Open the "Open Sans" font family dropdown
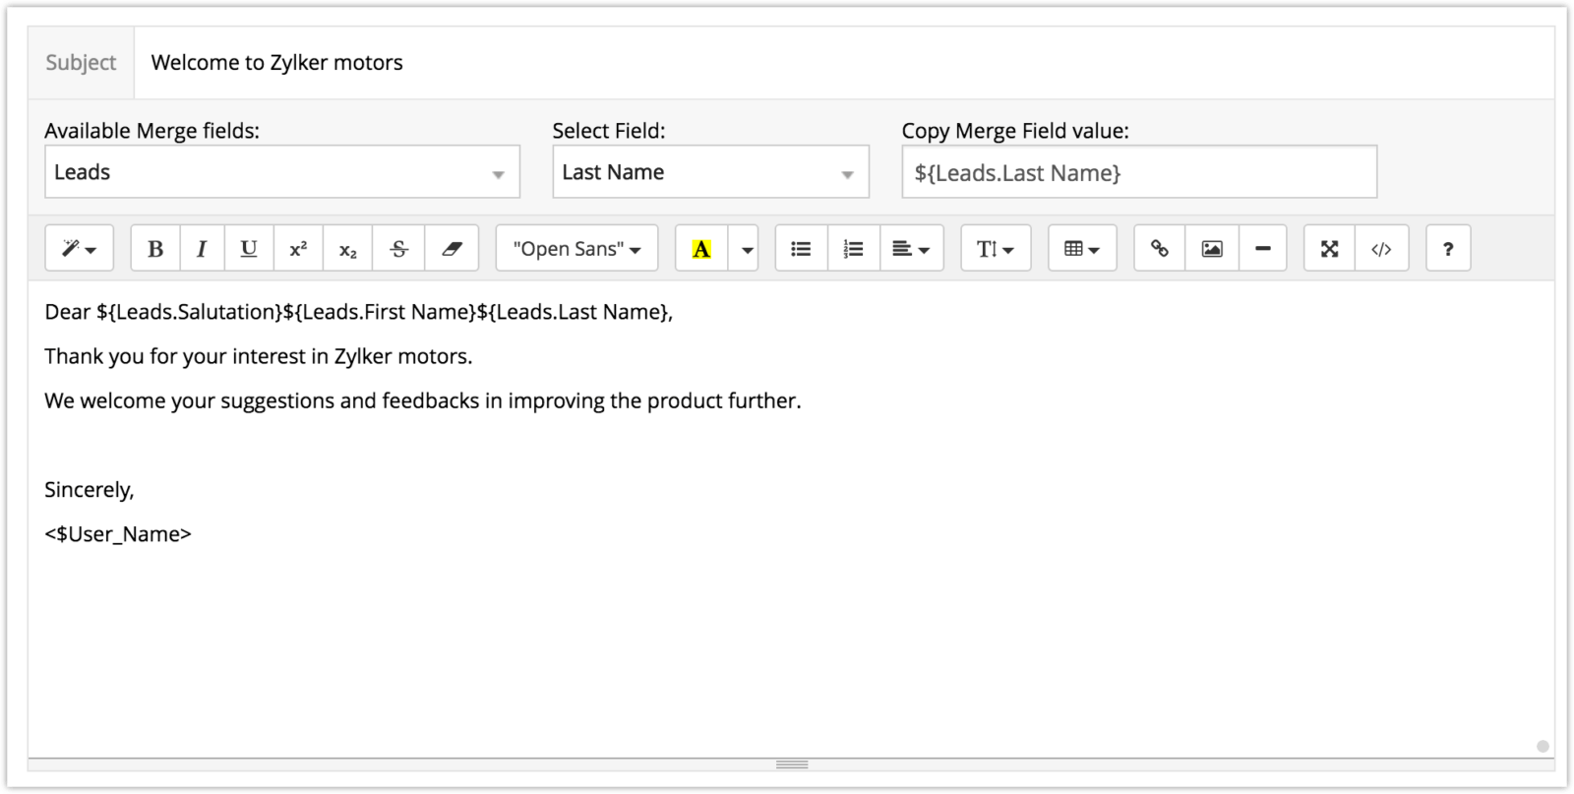The width and height of the screenshot is (1574, 794). (576, 249)
